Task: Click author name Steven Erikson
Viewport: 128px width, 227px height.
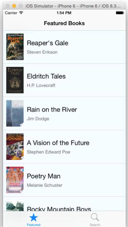Action: pos(42,52)
